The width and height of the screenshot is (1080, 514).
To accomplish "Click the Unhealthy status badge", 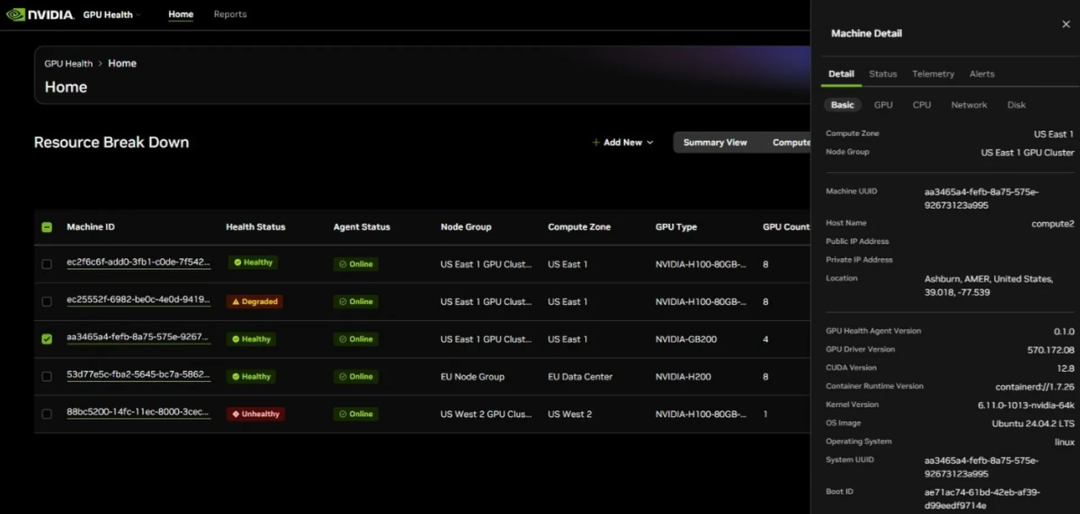I will click(256, 414).
